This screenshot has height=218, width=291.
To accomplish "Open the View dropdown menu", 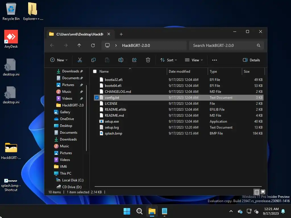I will (x=194, y=60).
